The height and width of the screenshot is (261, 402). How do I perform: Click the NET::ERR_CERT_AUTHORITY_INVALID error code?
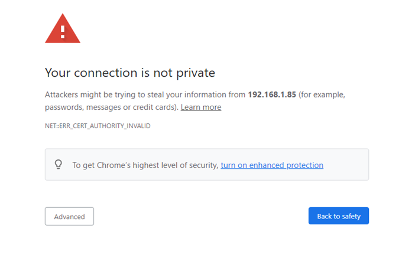coord(98,126)
